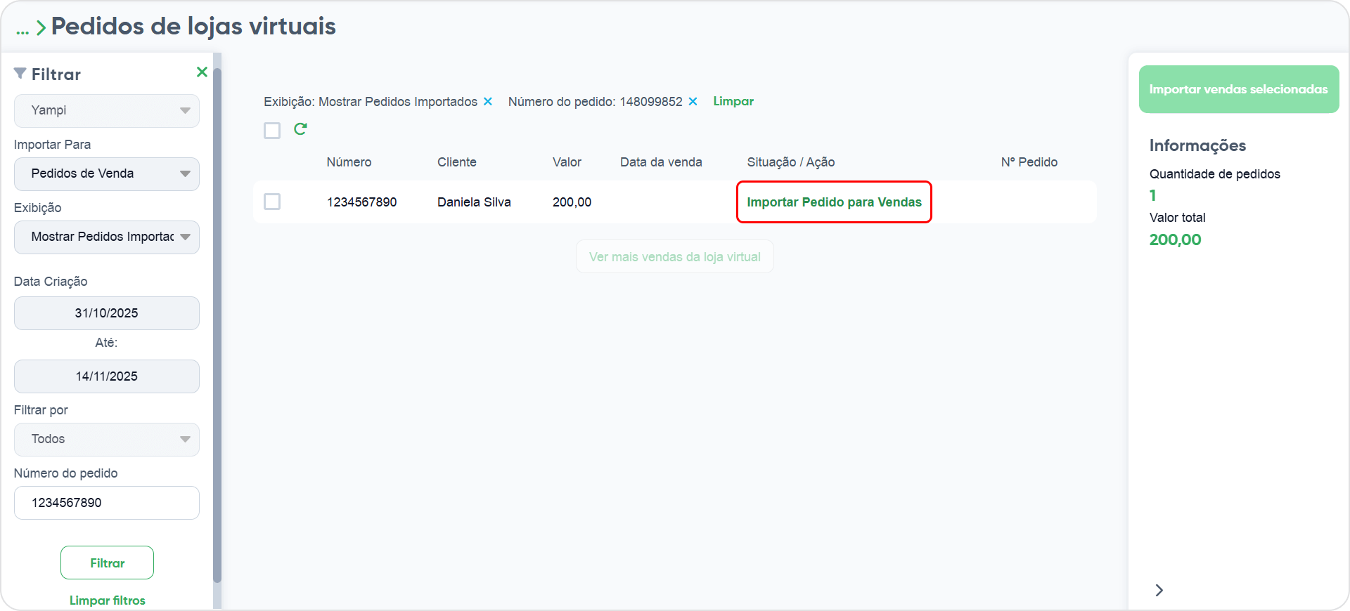Open the Filtrar por Todos dropdown
This screenshot has height=611, width=1350.
107,440
